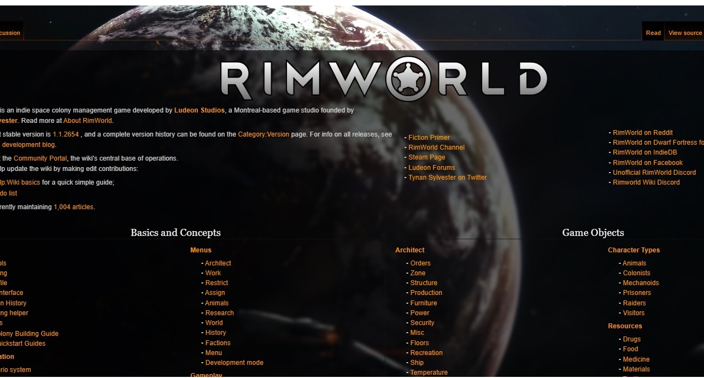Image resolution: width=704 pixels, height=378 pixels.
Task: Open the Wiki basics help link
Action: (20, 183)
